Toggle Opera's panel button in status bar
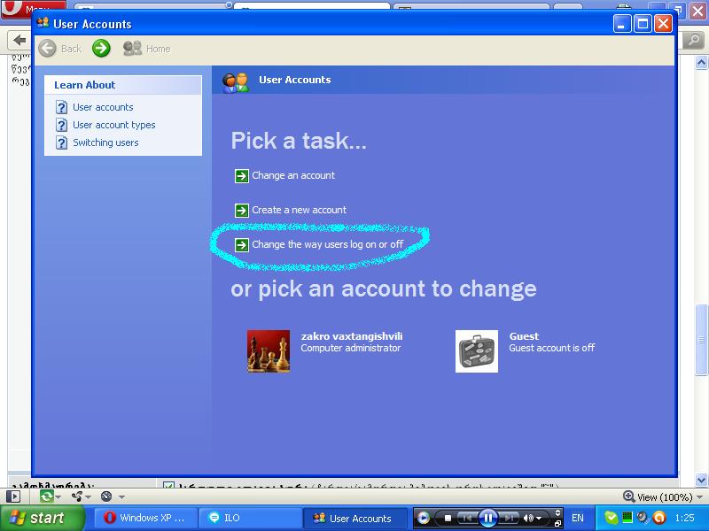Viewport: 709px width, 531px height. click(13, 497)
